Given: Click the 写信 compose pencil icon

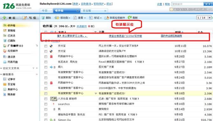Looking at the screenshot, I should coord(24,18).
